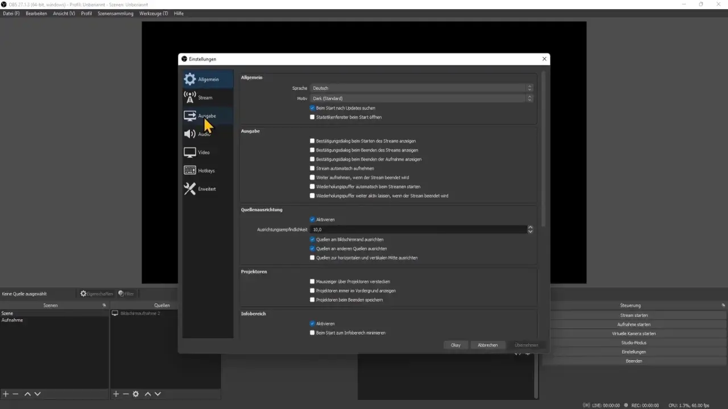The image size is (728, 409).
Task: Open the Ausgabe settings section
Action: [x=208, y=116]
